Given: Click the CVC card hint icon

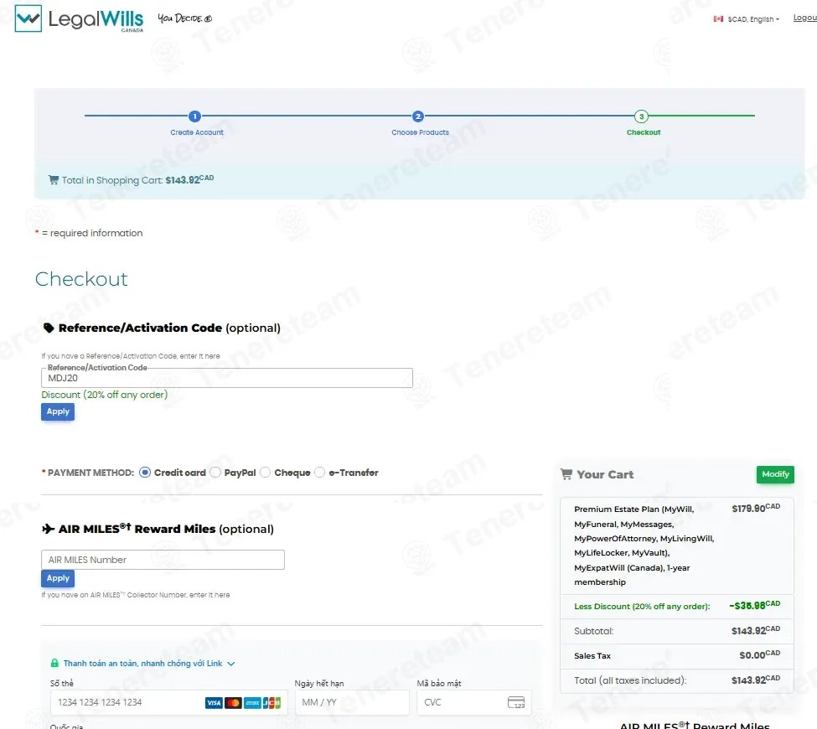Looking at the screenshot, I should (x=516, y=702).
